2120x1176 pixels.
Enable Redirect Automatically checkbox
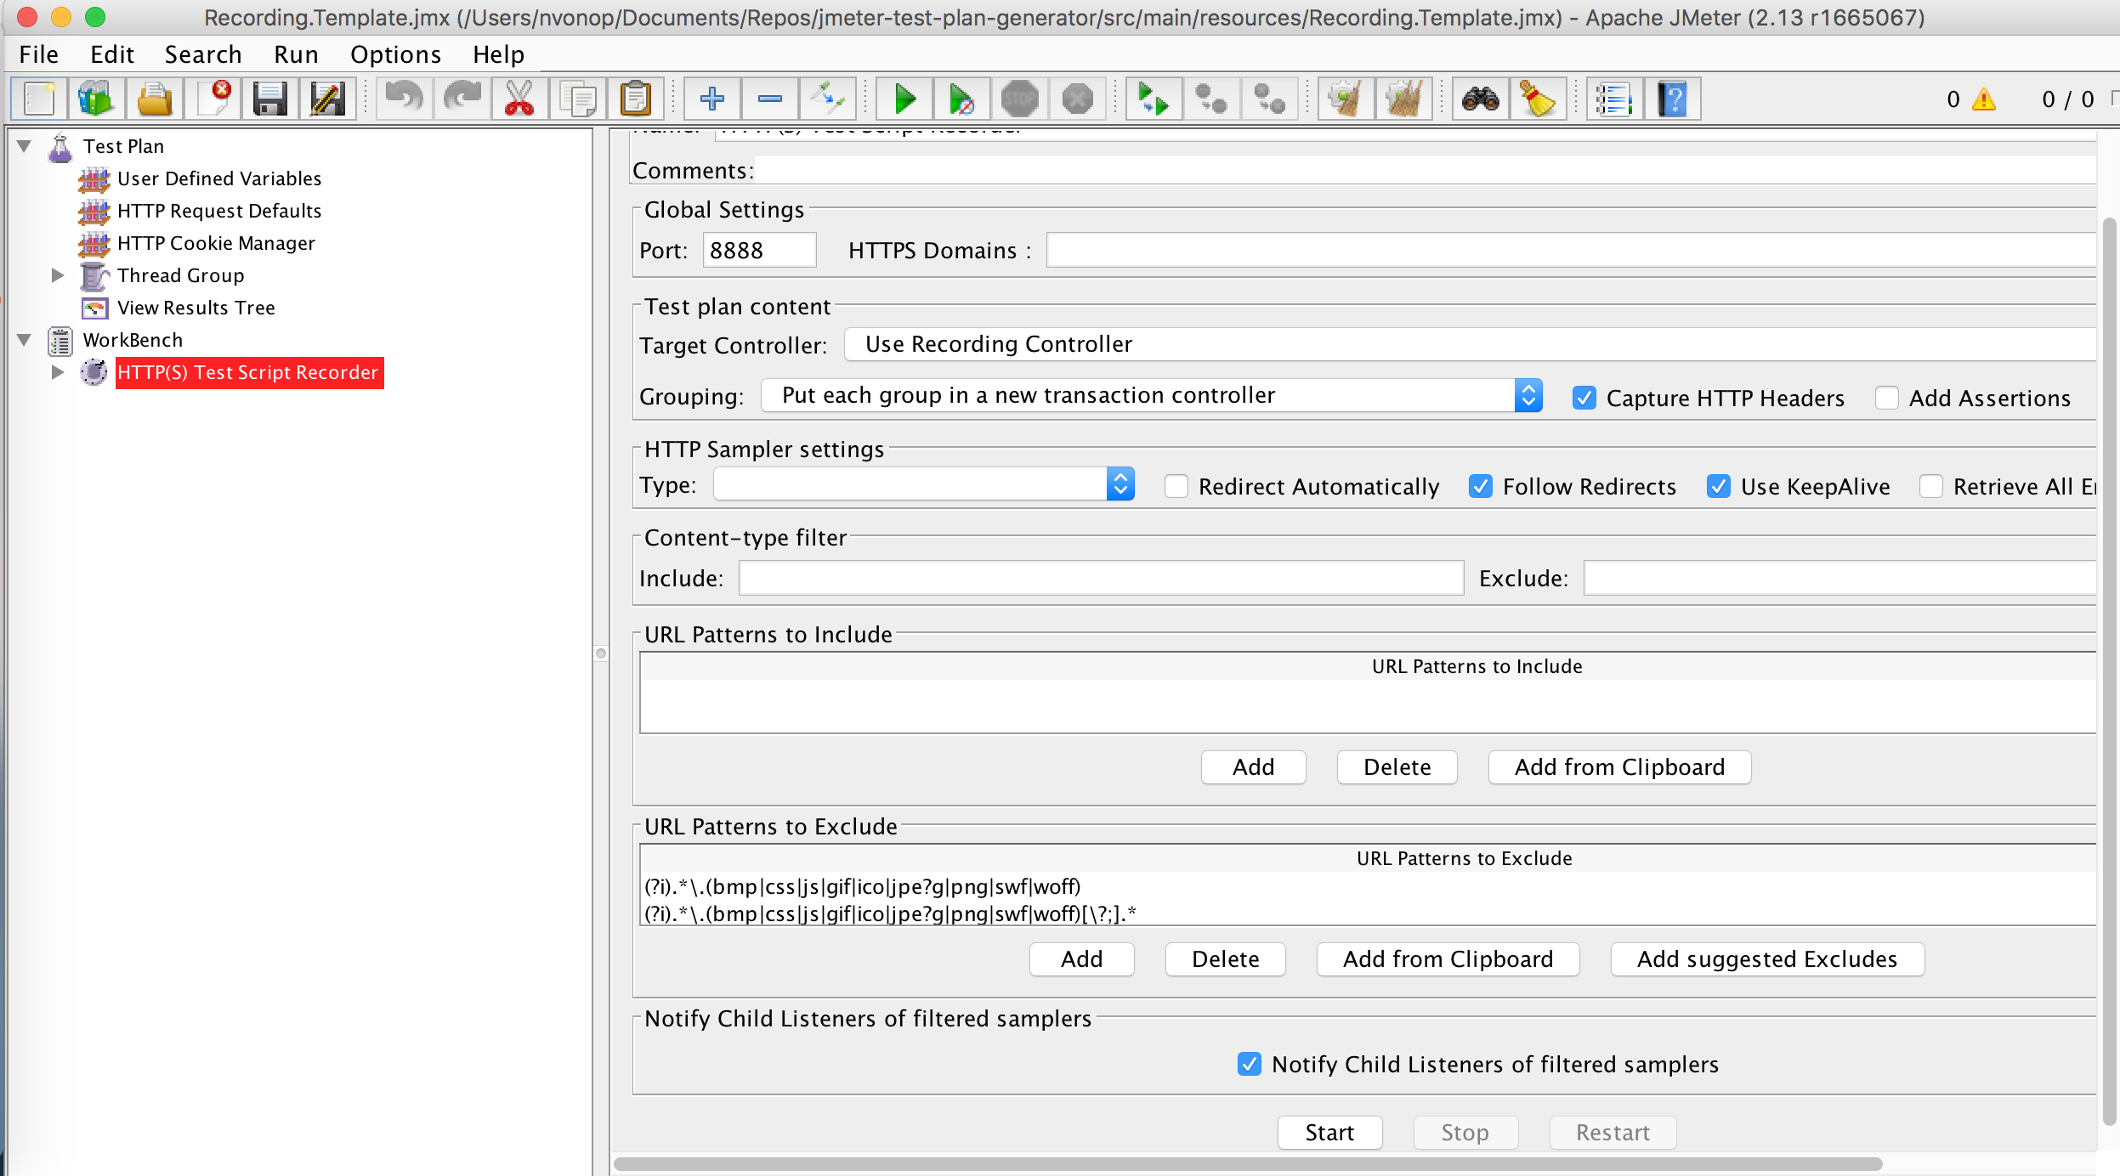pyautogui.click(x=1176, y=486)
